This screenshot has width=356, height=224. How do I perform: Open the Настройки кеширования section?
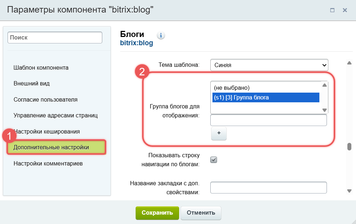tap(47, 131)
